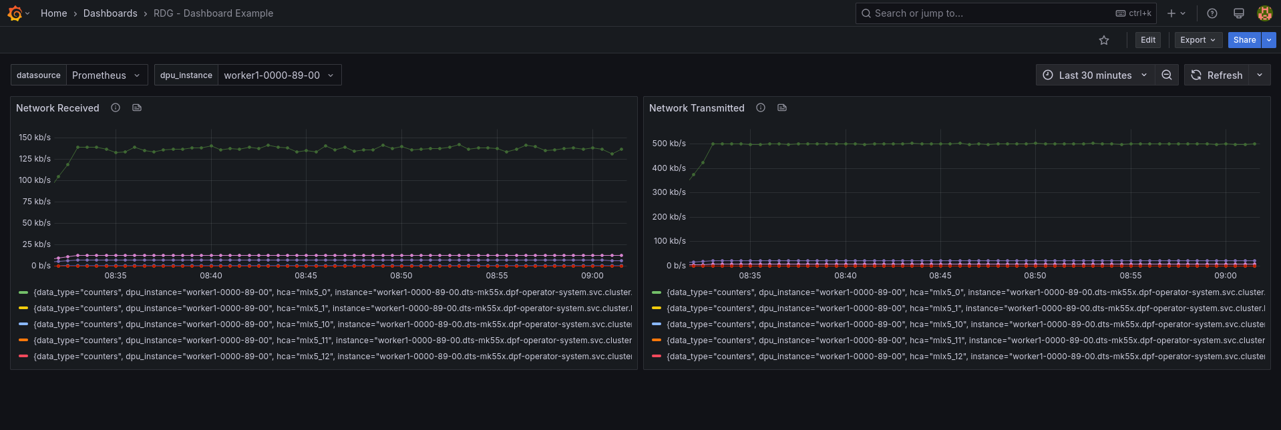Viewport: 1281px width, 430px height.
Task: Mark dashboard as favorite with star icon
Action: [1104, 40]
